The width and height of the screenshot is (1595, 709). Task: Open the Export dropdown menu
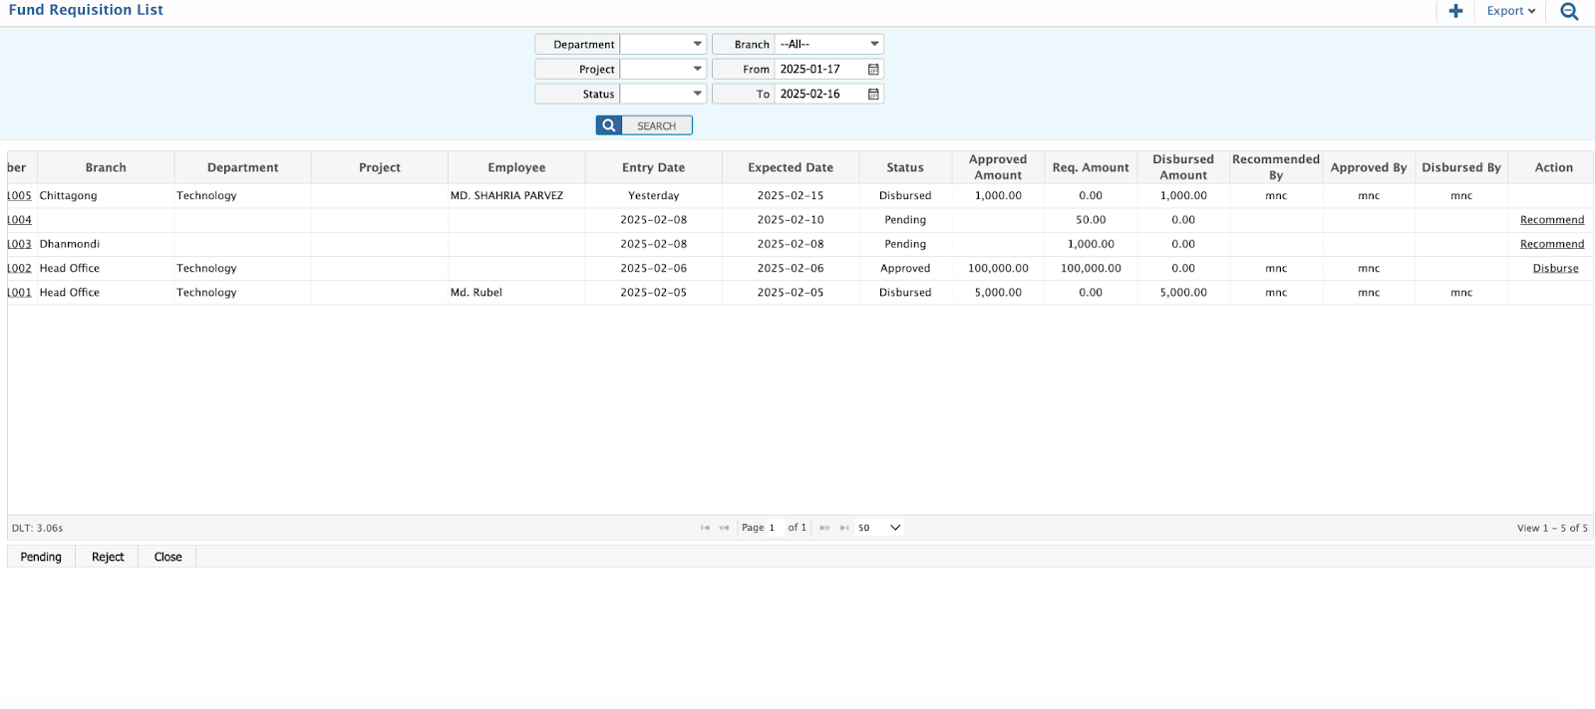pyautogui.click(x=1510, y=11)
